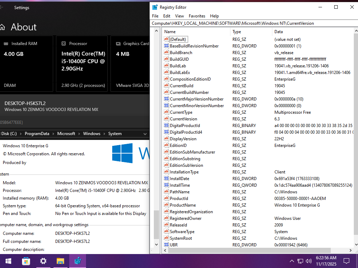
Task: Click the Data column header
Action: pos(279,32)
